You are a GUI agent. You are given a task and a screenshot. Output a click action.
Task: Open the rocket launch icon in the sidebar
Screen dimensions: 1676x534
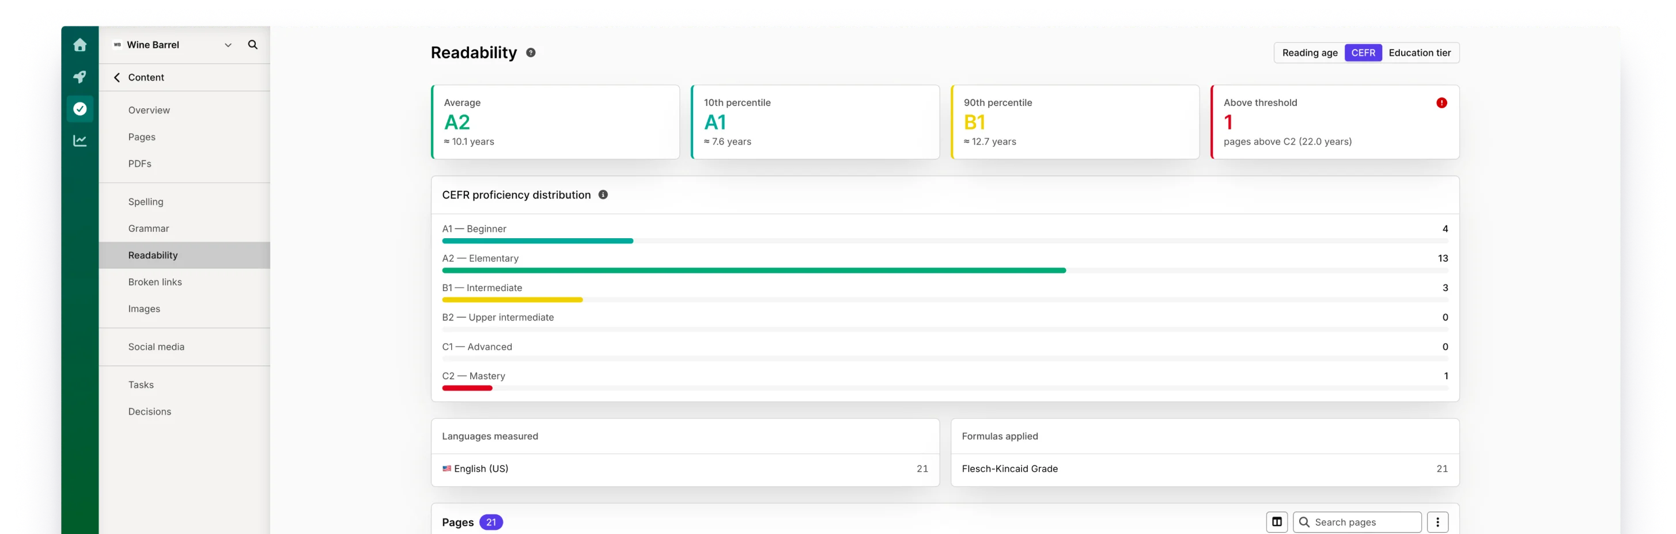coord(80,77)
